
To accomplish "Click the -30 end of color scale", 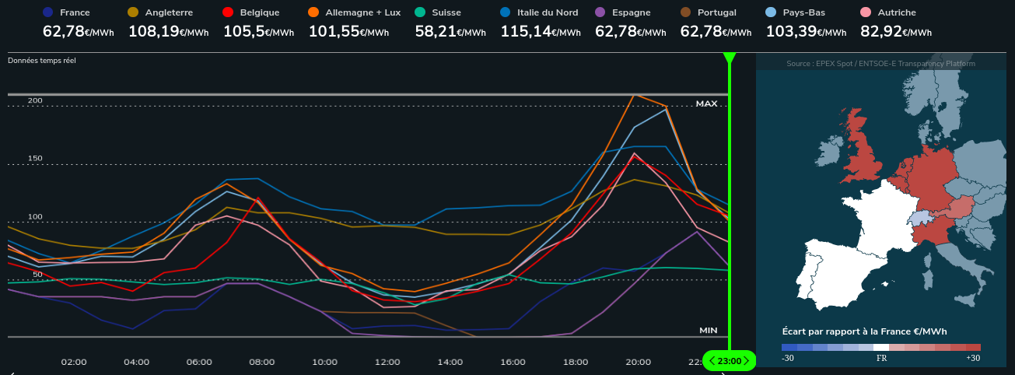I will [788, 348].
